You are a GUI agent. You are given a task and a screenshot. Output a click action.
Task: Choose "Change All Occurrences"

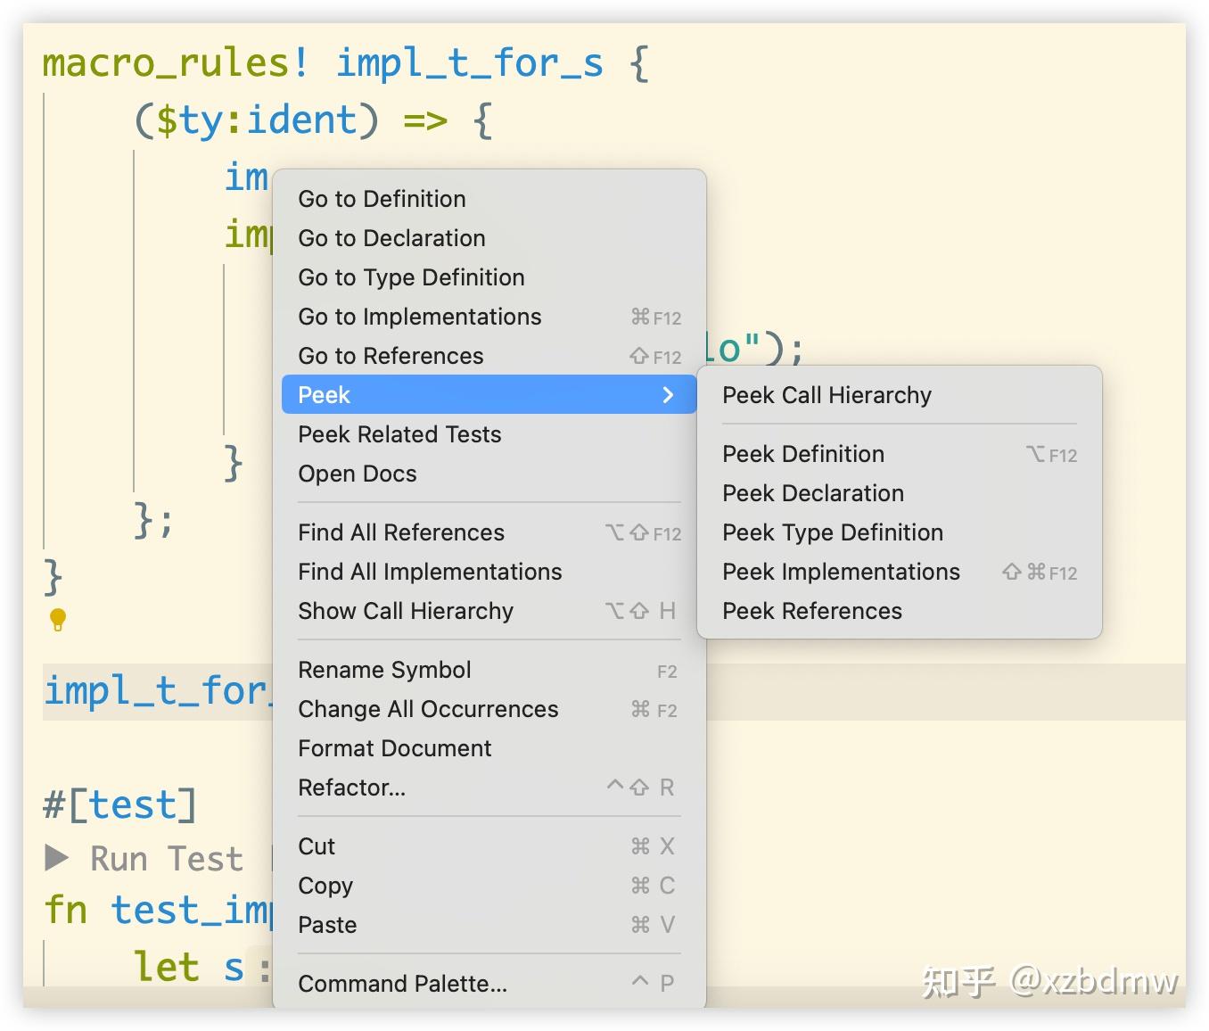428,709
